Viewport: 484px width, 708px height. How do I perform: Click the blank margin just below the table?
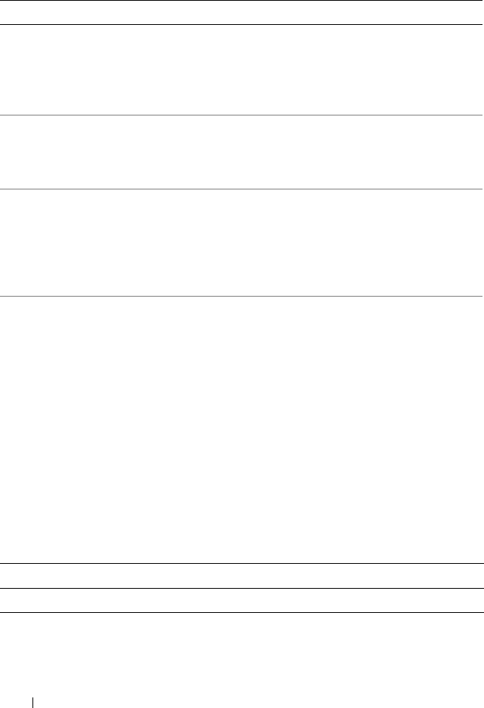point(242,642)
